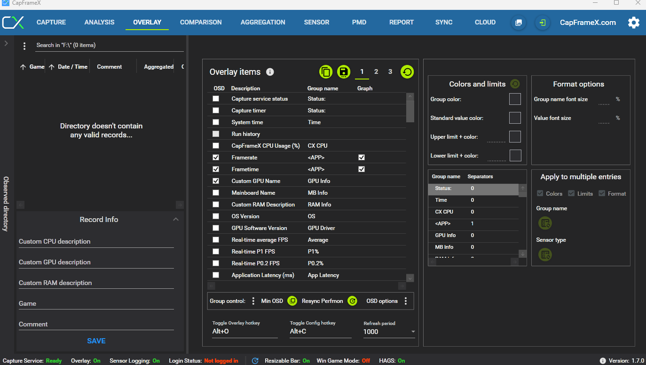Open the AGGREGATION tab

click(x=263, y=22)
